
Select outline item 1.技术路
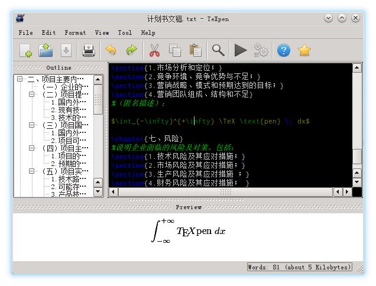point(69,179)
